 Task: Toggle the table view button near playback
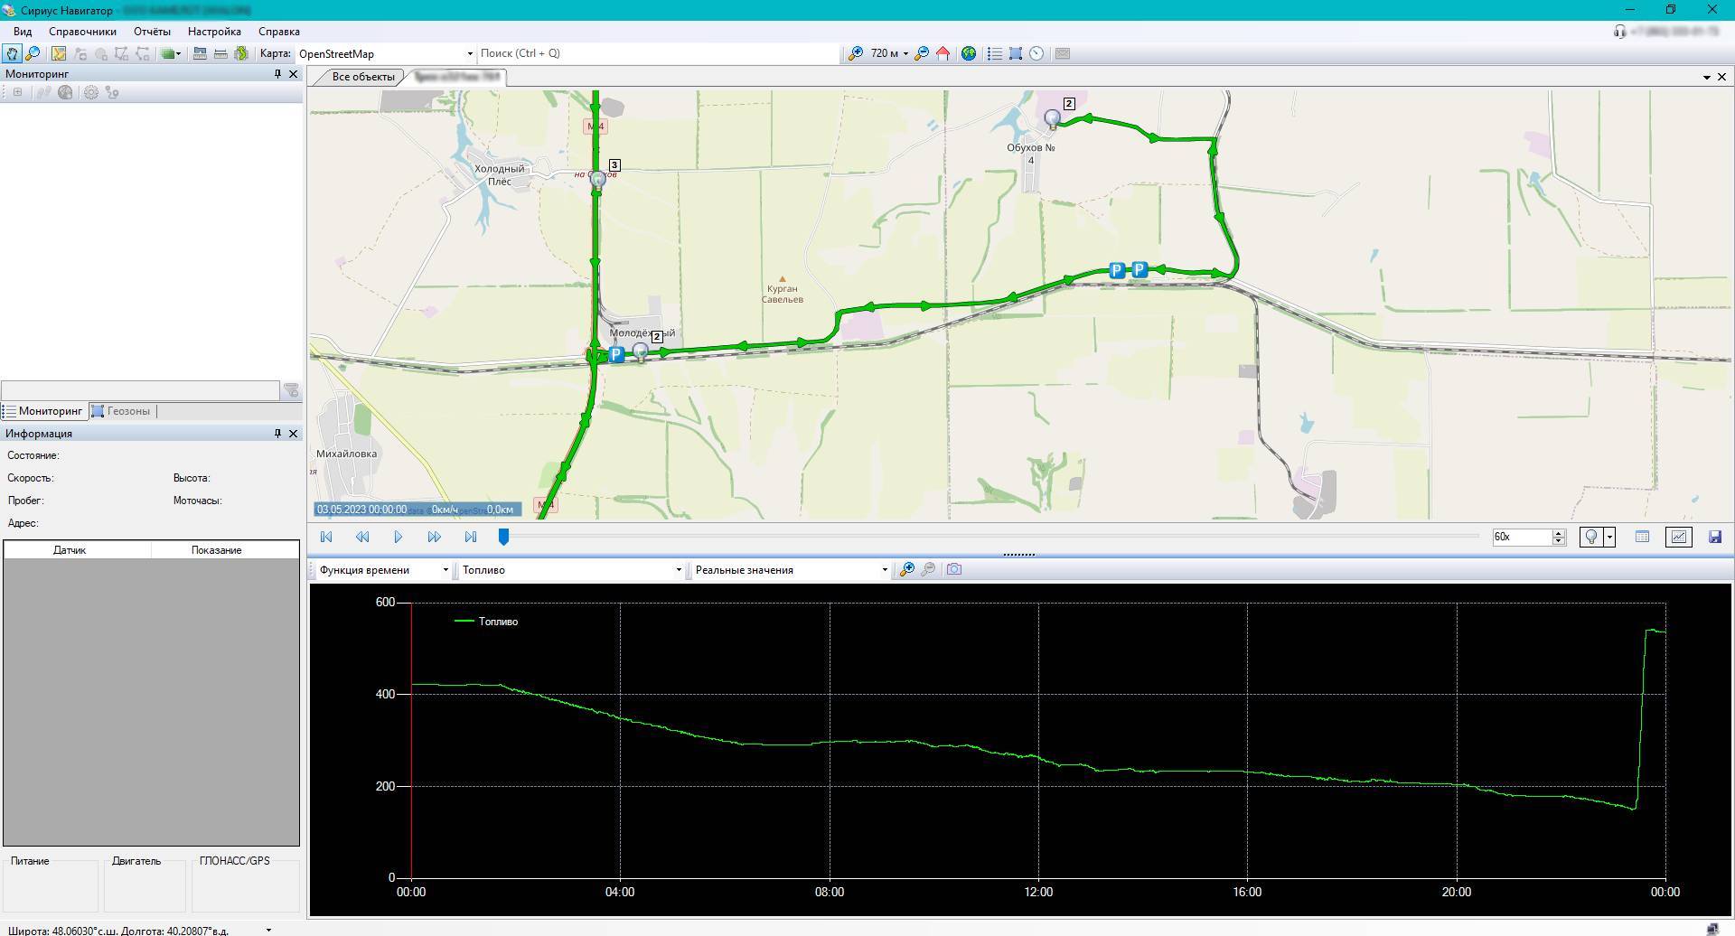[1642, 537]
